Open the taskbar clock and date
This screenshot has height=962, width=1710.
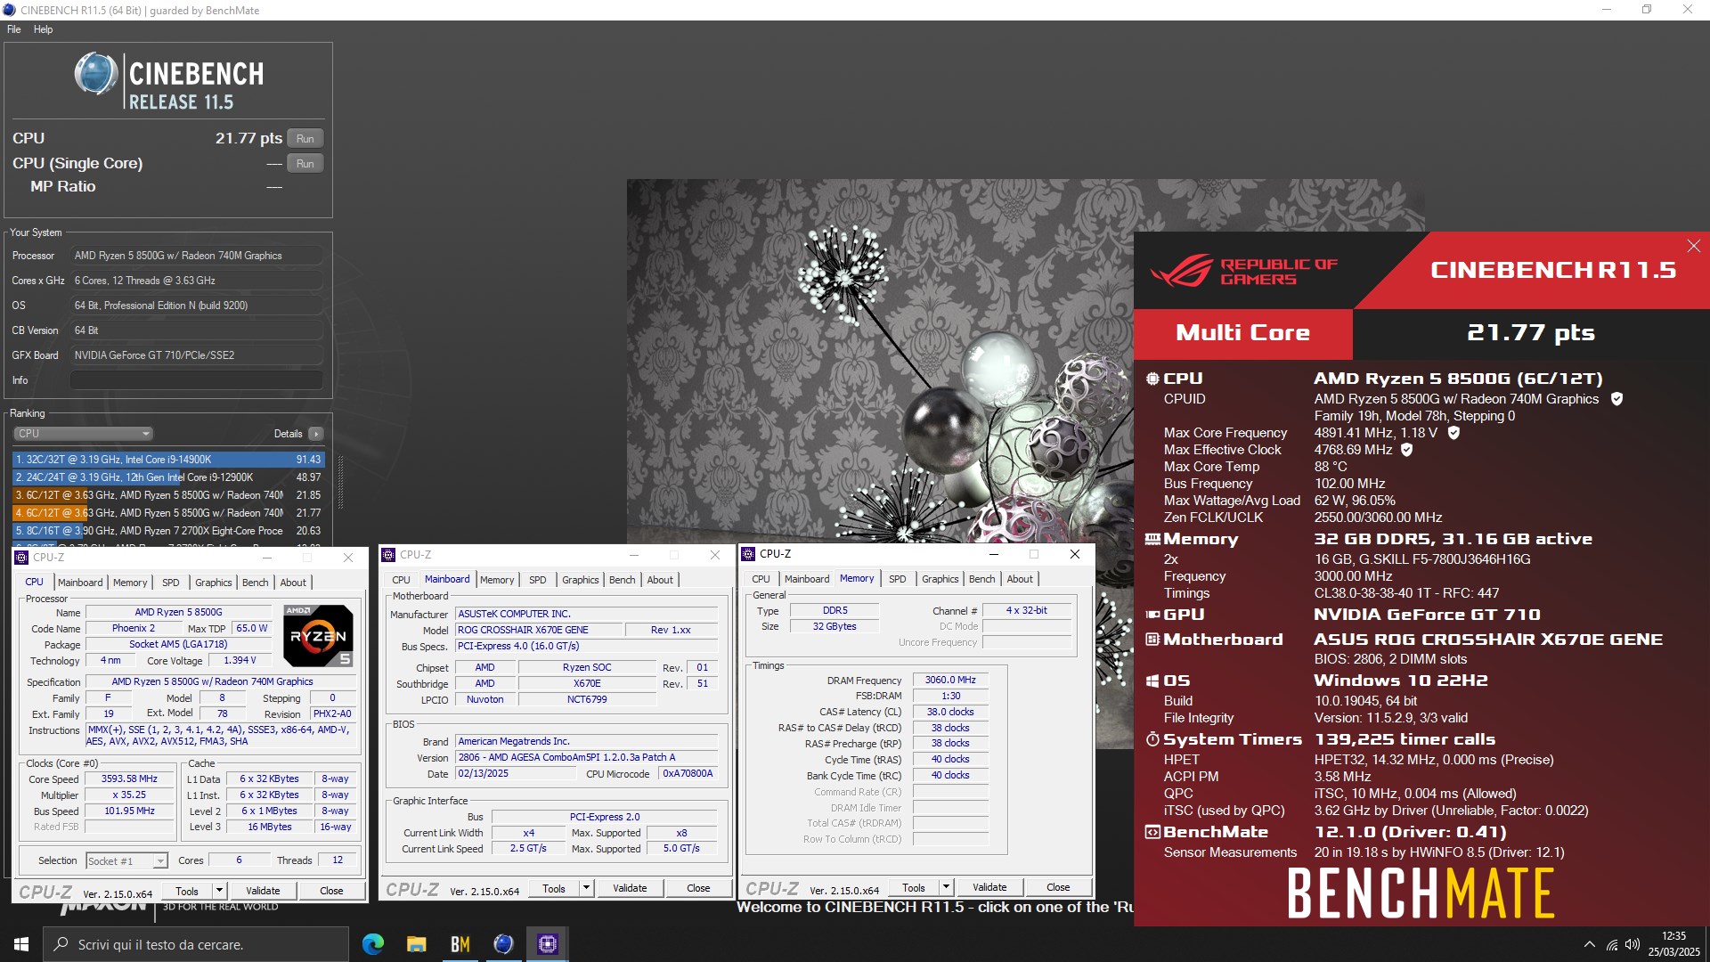click(x=1673, y=944)
